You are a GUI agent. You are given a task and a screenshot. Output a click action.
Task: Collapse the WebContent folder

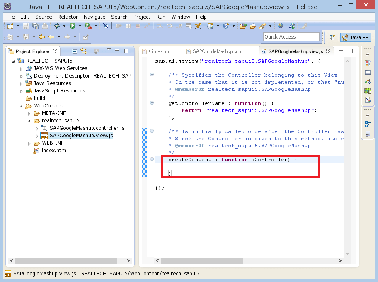[x=21, y=106]
